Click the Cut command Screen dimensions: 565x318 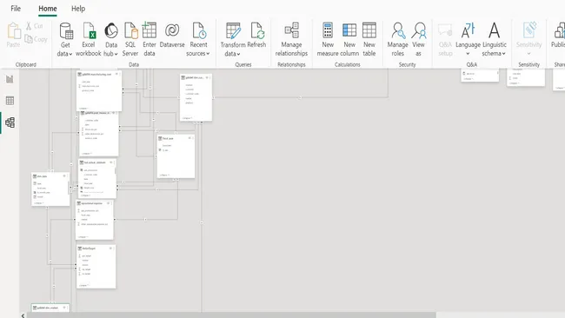click(x=34, y=26)
